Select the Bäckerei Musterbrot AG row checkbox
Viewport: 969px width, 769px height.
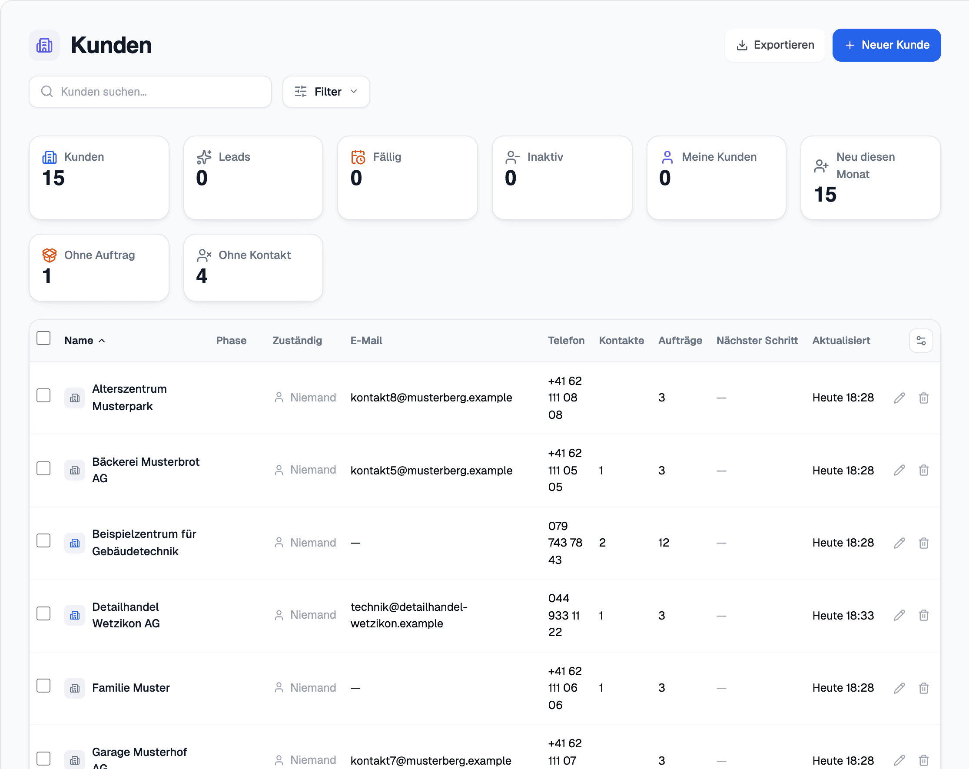[43, 468]
